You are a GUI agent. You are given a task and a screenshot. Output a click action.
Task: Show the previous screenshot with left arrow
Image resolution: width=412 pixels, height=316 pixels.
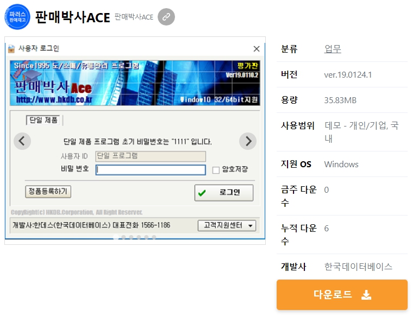tap(22, 141)
